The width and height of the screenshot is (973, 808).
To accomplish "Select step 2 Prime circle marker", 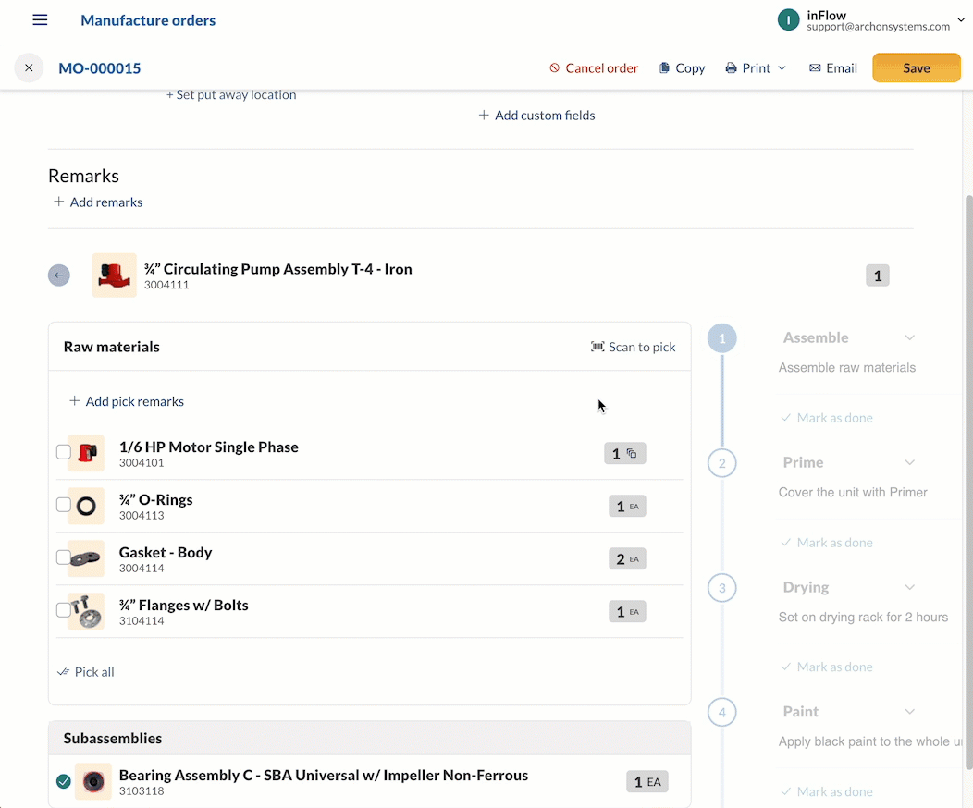I will pyautogui.click(x=721, y=463).
